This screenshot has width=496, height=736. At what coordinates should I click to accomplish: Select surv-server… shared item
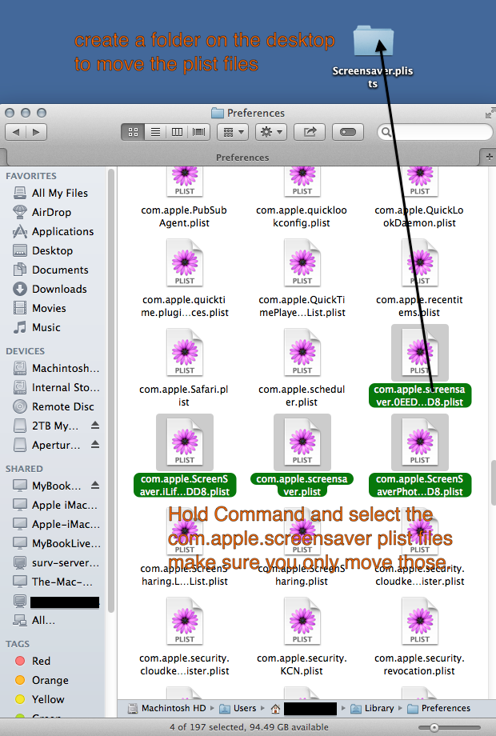click(x=56, y=562)
